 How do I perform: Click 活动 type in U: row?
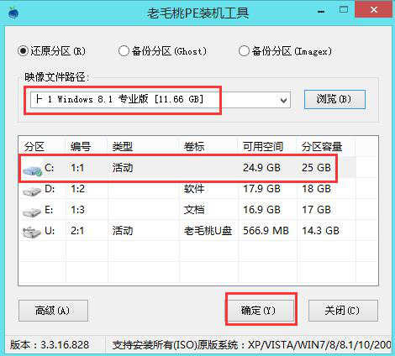(123, 231)
